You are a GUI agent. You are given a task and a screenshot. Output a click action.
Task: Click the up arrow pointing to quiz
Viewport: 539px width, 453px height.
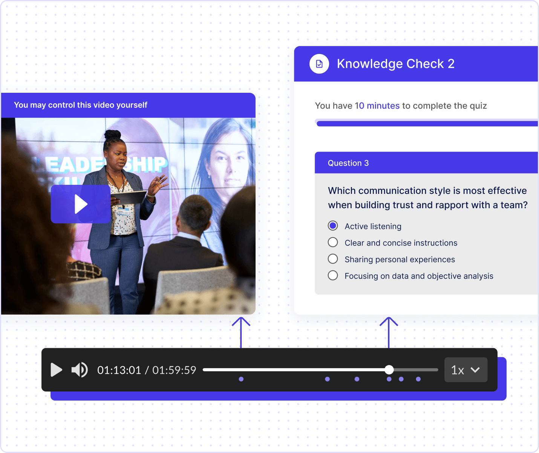(x=389, y=332)
